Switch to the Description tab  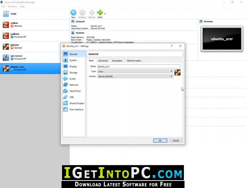117,61
